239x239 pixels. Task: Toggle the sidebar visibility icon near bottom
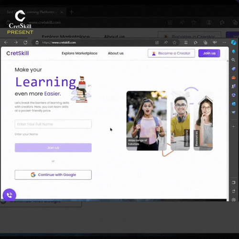234,183
